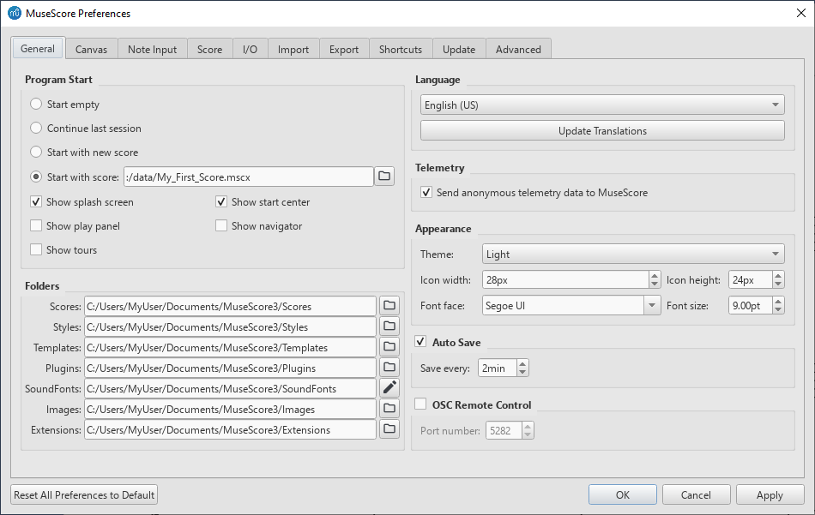Browse for the Templates folder
The image size is (815, 515).
point(389,347)
